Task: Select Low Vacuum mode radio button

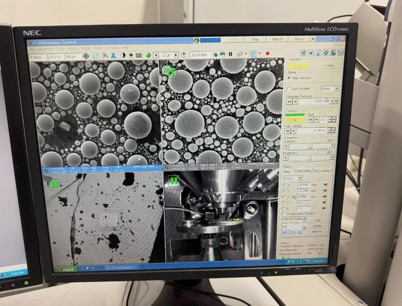Action: pyautogui.click(x=288, y=88)
